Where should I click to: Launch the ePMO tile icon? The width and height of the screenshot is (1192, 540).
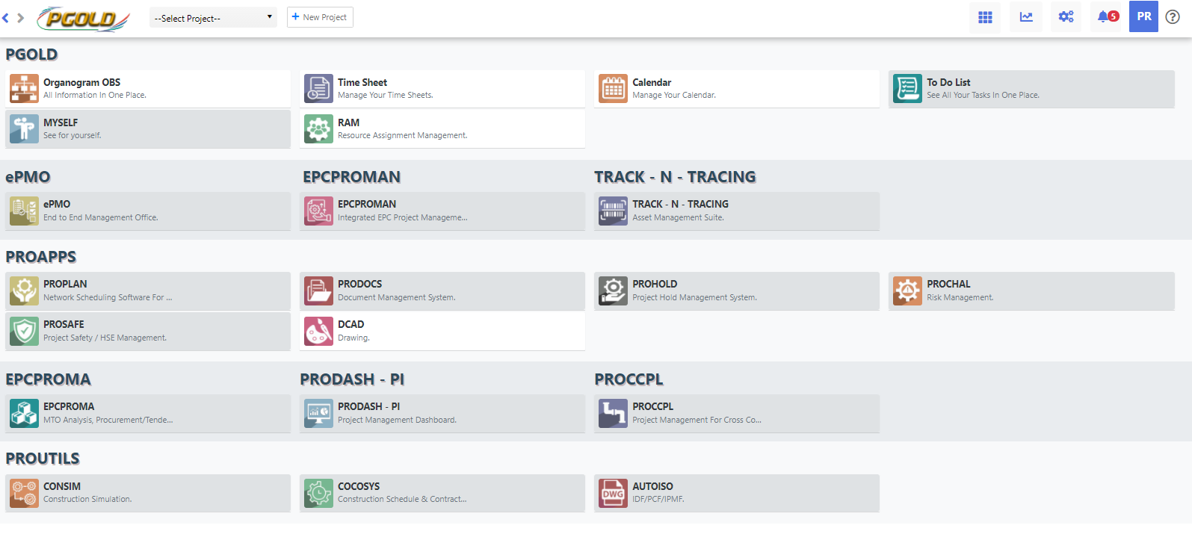pos(24,211)
